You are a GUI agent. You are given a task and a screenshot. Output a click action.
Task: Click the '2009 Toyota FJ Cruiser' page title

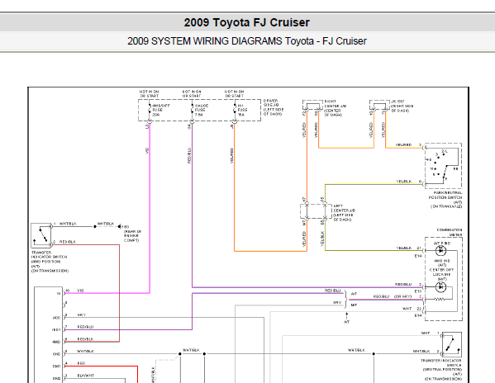(246, 22)
